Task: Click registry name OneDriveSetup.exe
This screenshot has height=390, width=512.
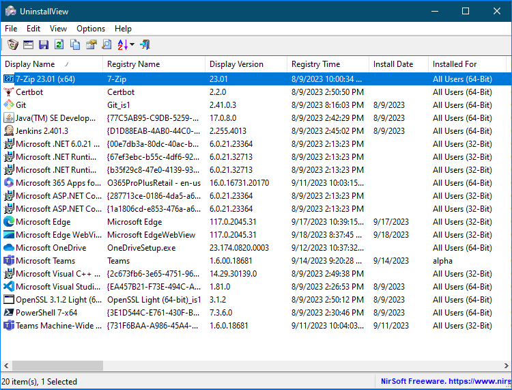Action: pyautogui.click(x=141, y=248)
